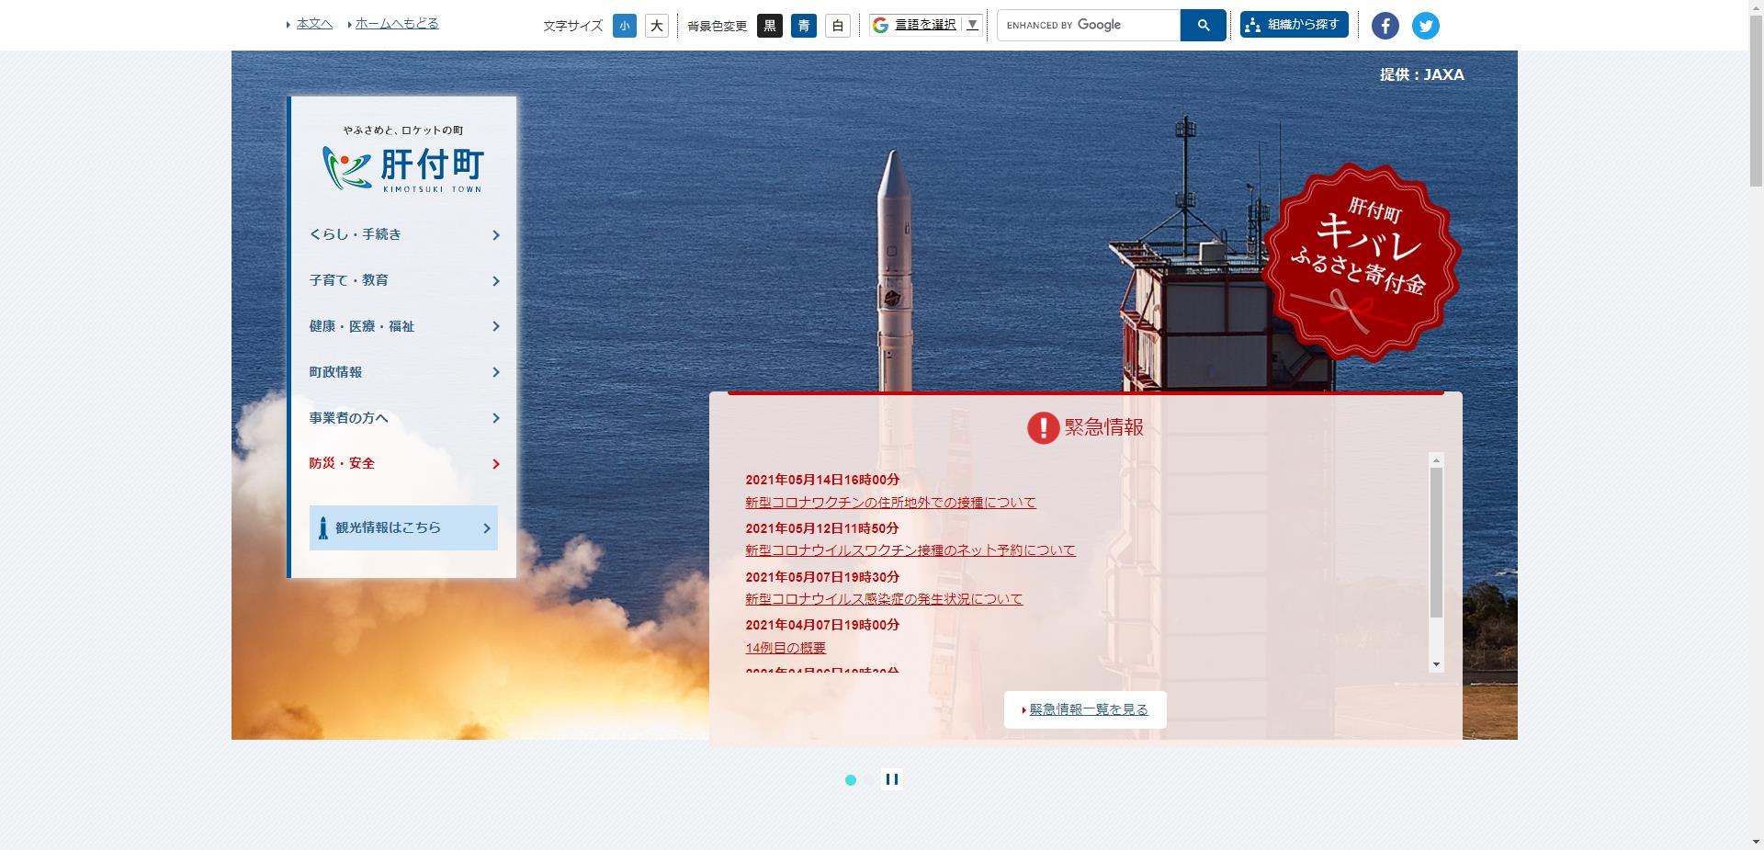
Task: Set text size to 大
Action: tap(656, 26)
